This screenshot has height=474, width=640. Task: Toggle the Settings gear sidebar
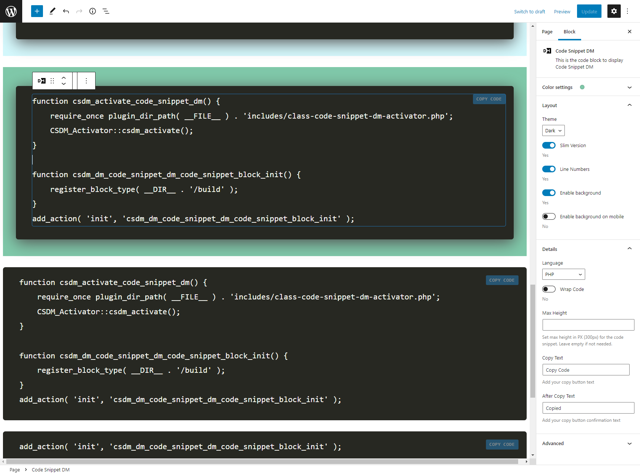pyautogui.click(x=614, y=11)
